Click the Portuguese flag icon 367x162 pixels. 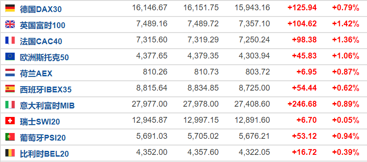(x=10, y=137)
